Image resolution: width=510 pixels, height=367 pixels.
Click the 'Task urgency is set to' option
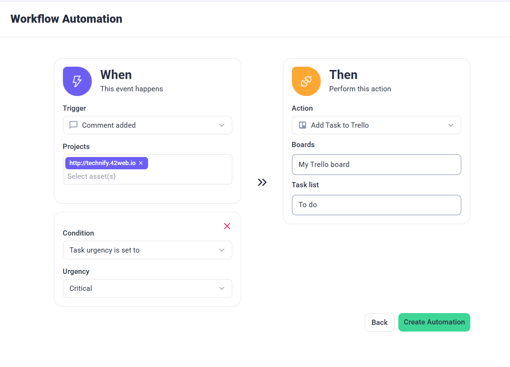[105, 250]
